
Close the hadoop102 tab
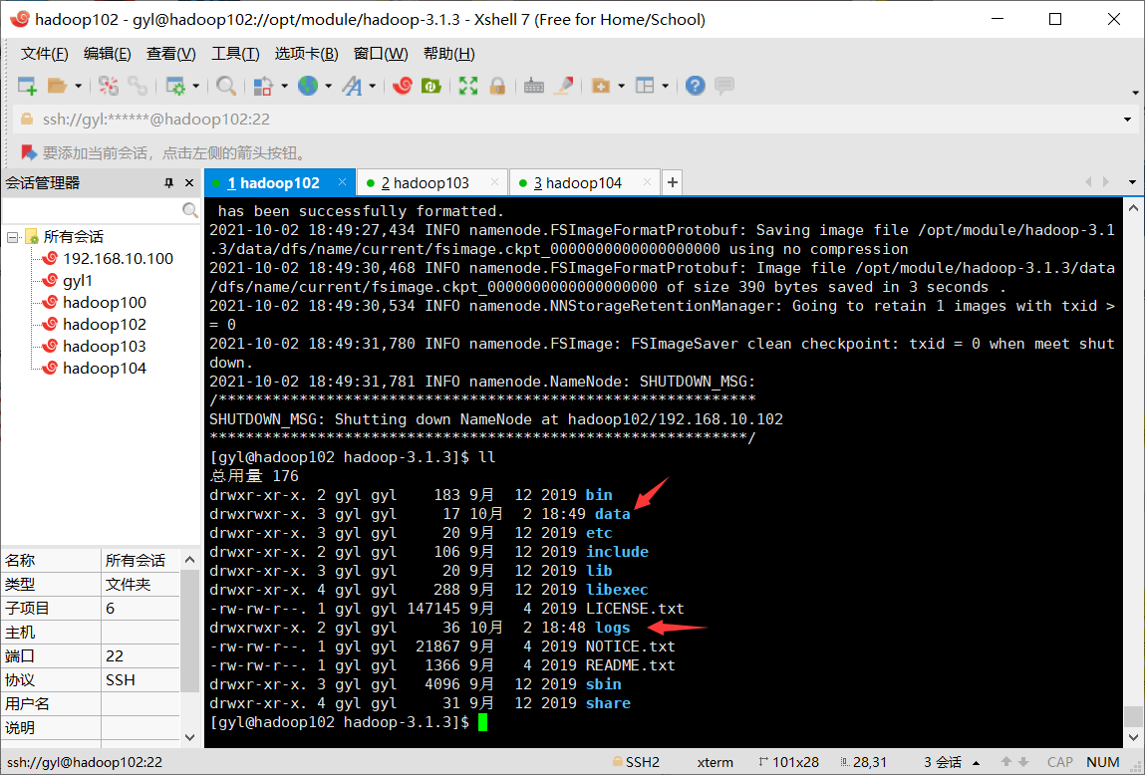(x=343, y=181)
